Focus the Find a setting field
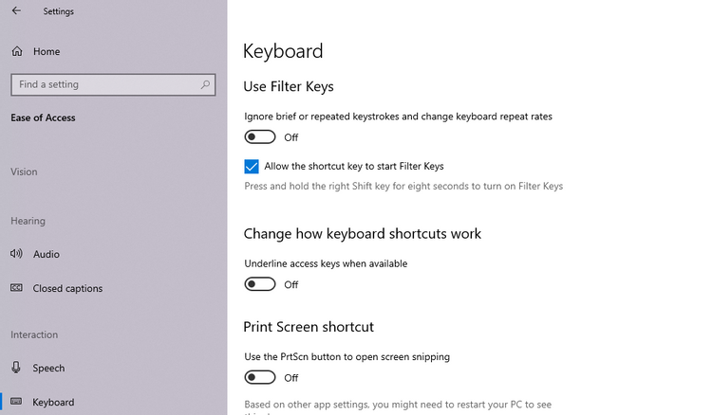 (x=104, y=84)
